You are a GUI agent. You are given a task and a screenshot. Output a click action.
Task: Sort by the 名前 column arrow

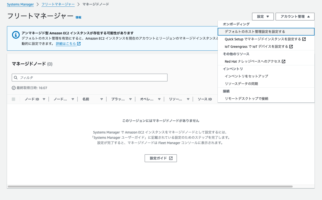coord(102,99)
